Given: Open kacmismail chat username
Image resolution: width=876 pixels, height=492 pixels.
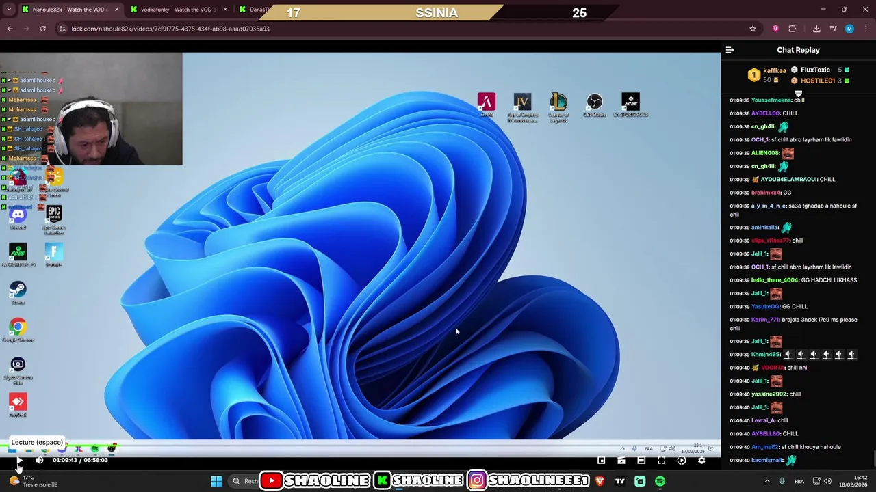Looking at the screenshot, I should [767, 461].
